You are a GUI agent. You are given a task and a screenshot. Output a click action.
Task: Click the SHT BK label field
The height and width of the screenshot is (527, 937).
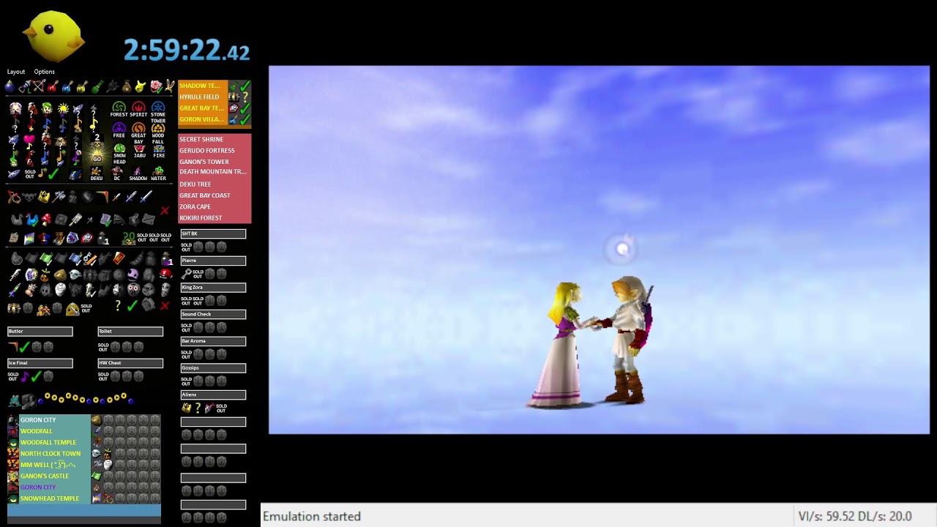tap(213, 233)
